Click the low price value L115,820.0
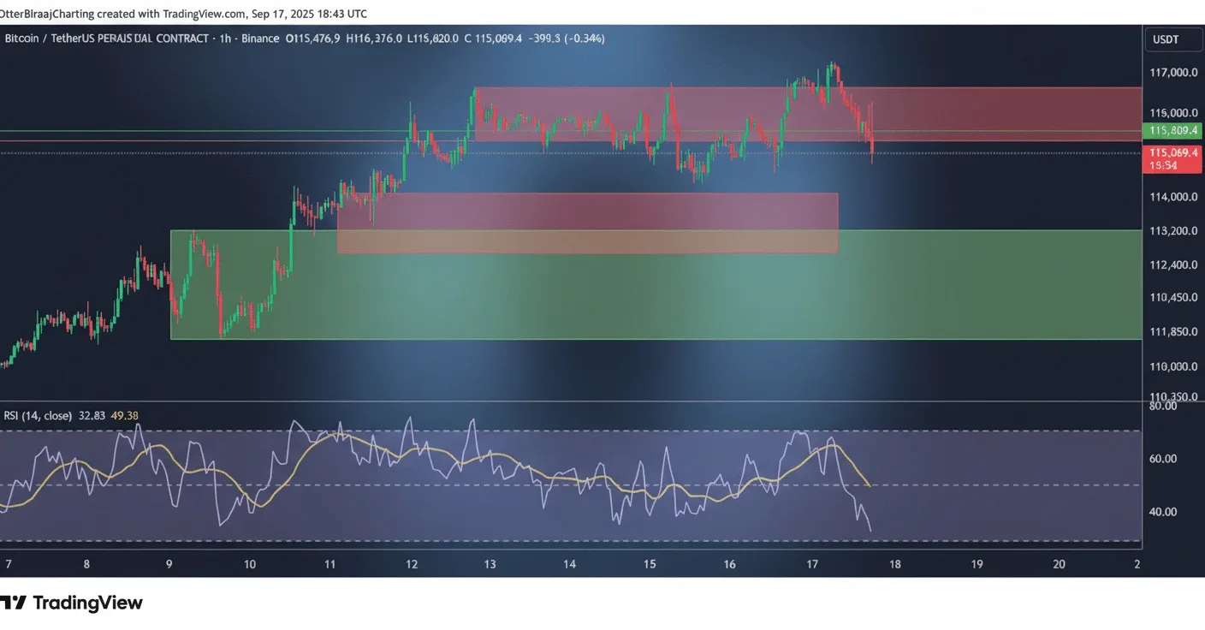 (433, 39)
